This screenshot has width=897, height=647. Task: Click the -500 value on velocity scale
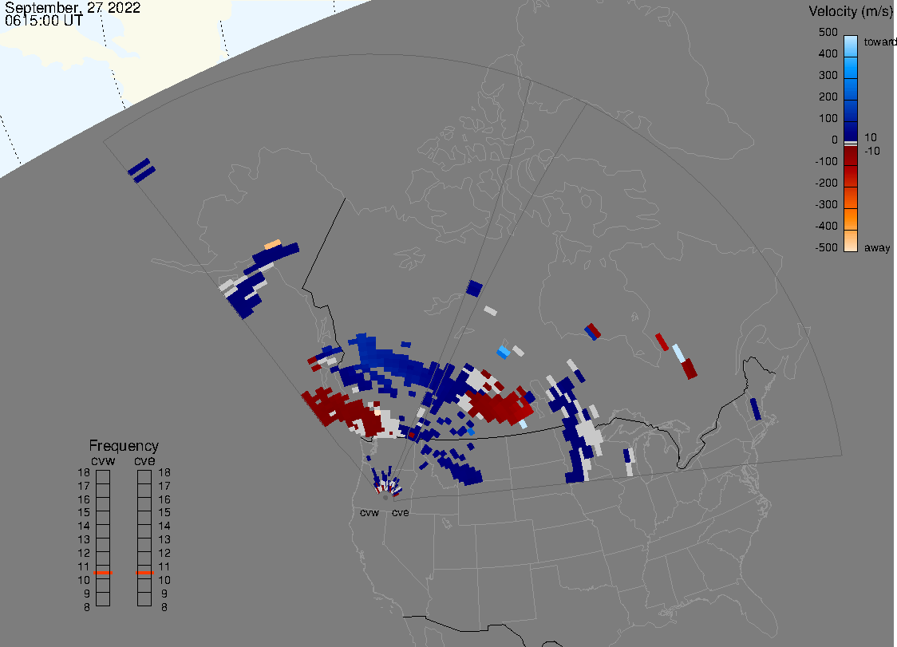tap(826, 247)
